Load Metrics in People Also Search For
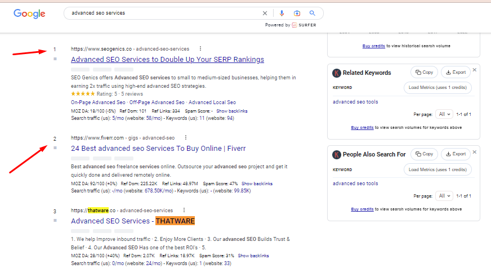491x273 pixels. pyautogui.click(x=438, y=169)
